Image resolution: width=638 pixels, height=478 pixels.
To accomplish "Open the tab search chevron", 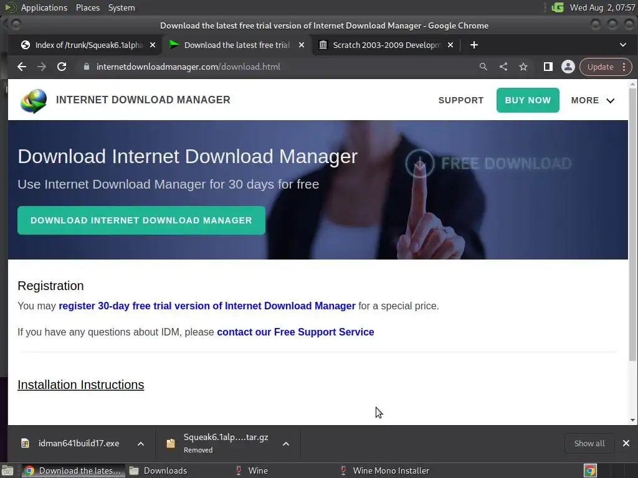I will coord(623,45).
